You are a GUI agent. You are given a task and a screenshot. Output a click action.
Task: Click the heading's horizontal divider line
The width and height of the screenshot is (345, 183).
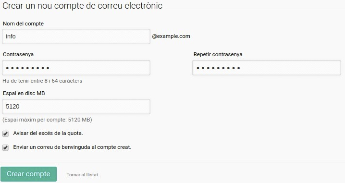[x=255, y=7]
